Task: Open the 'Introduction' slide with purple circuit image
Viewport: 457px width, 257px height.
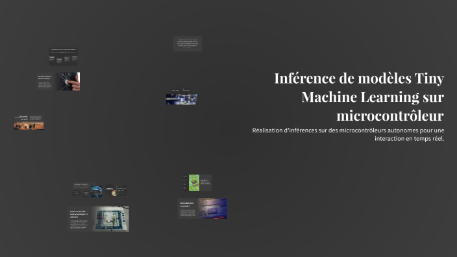Action: (x=203, y=208)
